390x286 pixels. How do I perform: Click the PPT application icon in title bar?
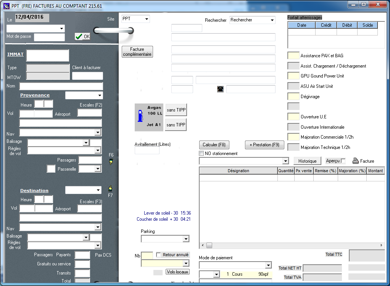(6, 6)
